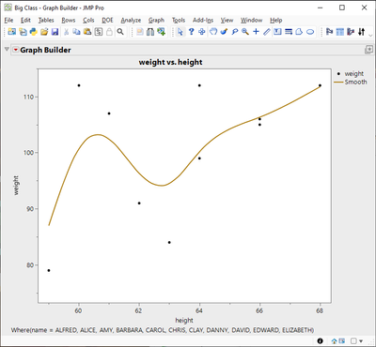The image size is (376, 347).
Task: Click the Paste clipboard icon
Action: point(87,32)
